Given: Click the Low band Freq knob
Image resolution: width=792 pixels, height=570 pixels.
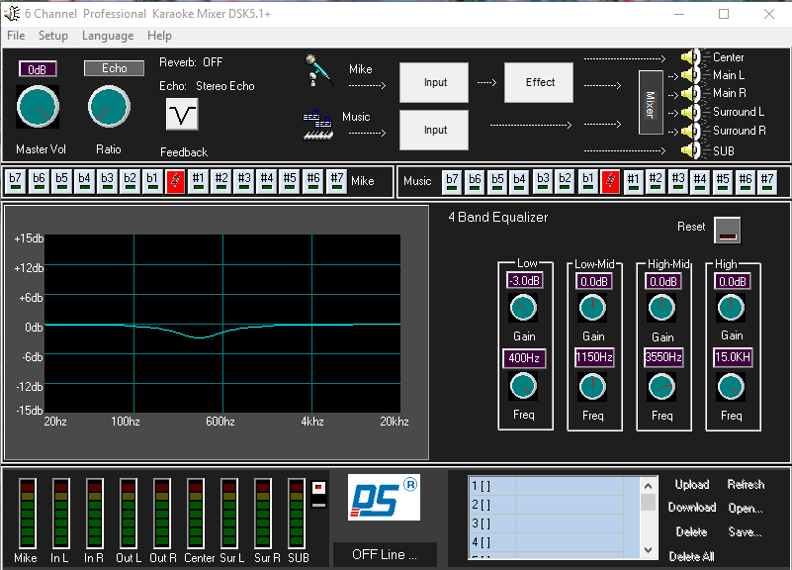Looking at the screenshot, I should [523, 386].
